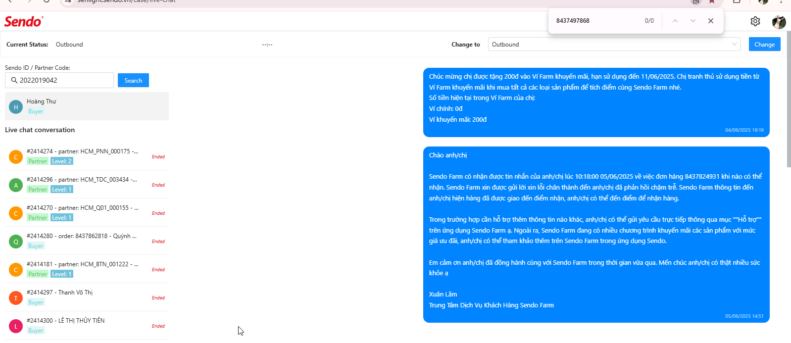Click the Ended status of #2414297
The width and height of the screenshot is (791, 343).
[158, 298]
